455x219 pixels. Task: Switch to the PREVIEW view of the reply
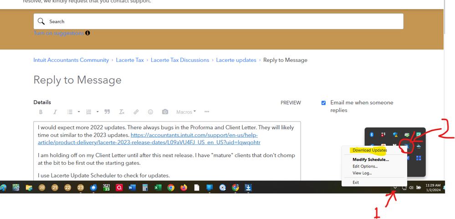click(x=291, y=103)
